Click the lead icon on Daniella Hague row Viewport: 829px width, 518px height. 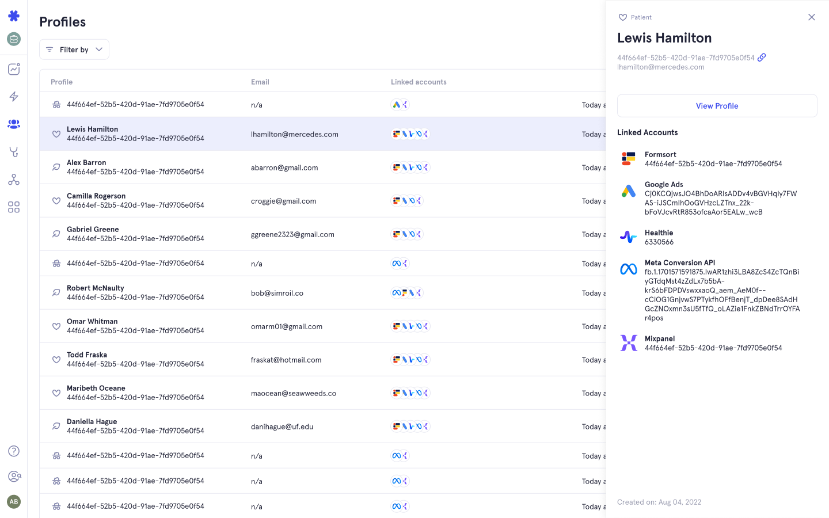tap(56, 426)
